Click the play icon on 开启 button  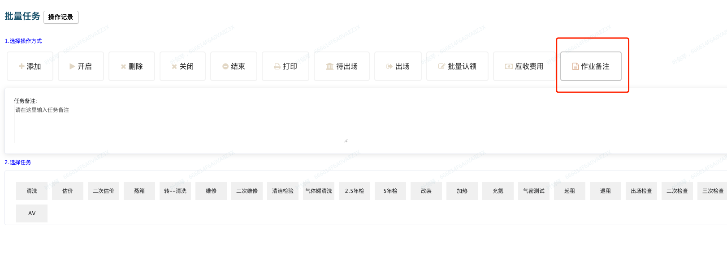(x=72, y=66)
